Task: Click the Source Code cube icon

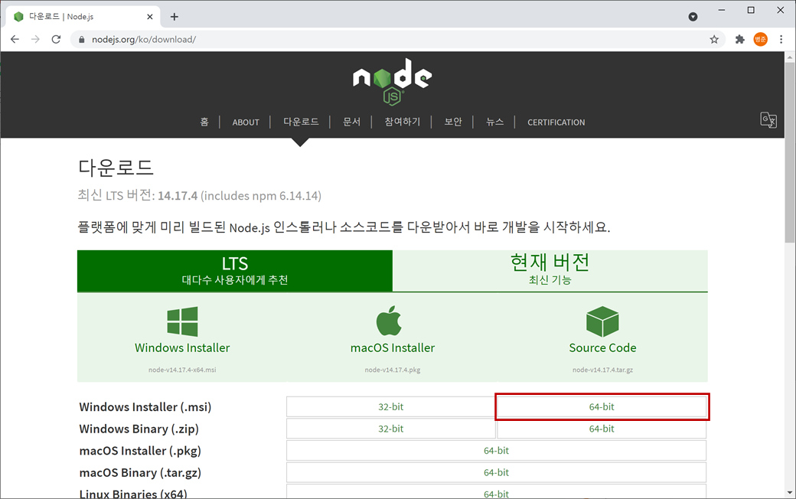Action: [x=602, y=321]
